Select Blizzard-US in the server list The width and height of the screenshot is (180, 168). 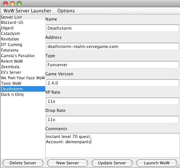click(x=23, y=23)
